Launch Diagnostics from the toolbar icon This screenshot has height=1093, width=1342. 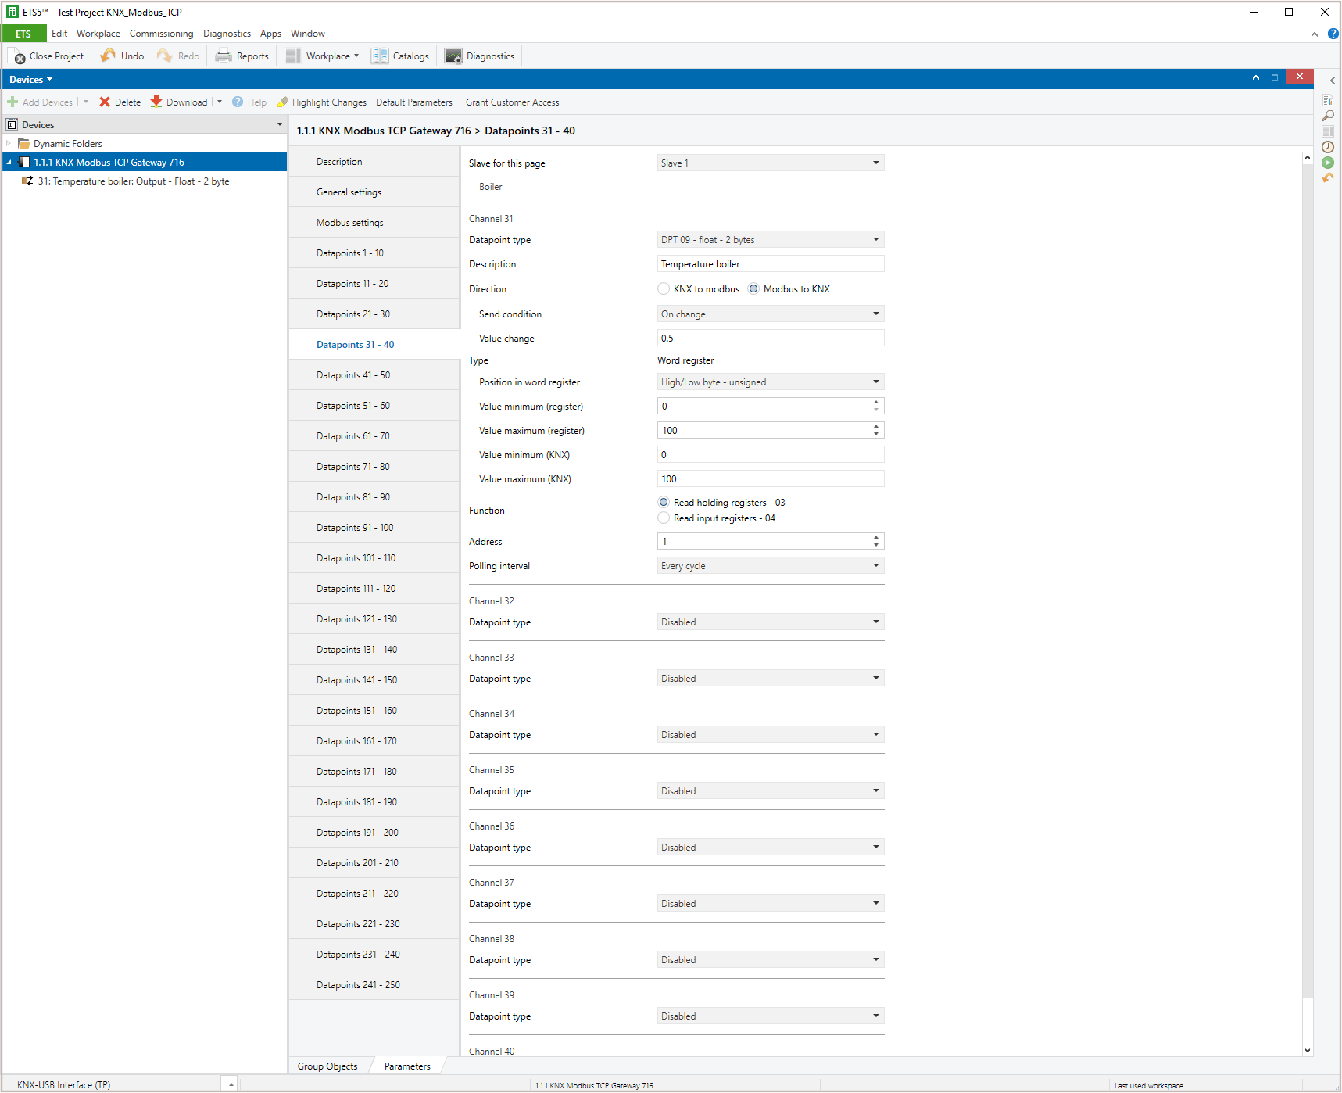(x=453, y=56)
